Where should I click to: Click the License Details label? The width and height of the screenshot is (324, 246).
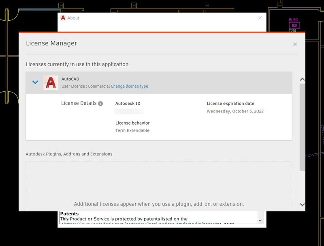[79, 103]
